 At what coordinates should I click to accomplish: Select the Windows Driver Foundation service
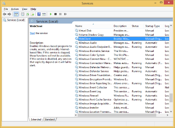122,75
